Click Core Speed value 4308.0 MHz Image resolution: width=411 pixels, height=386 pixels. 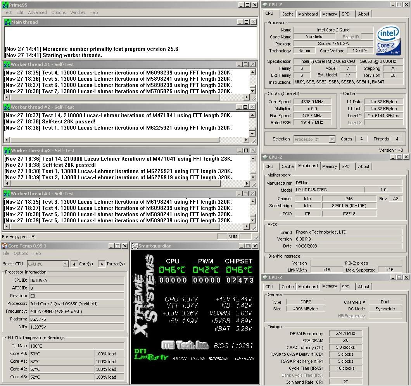pos(312,102)
